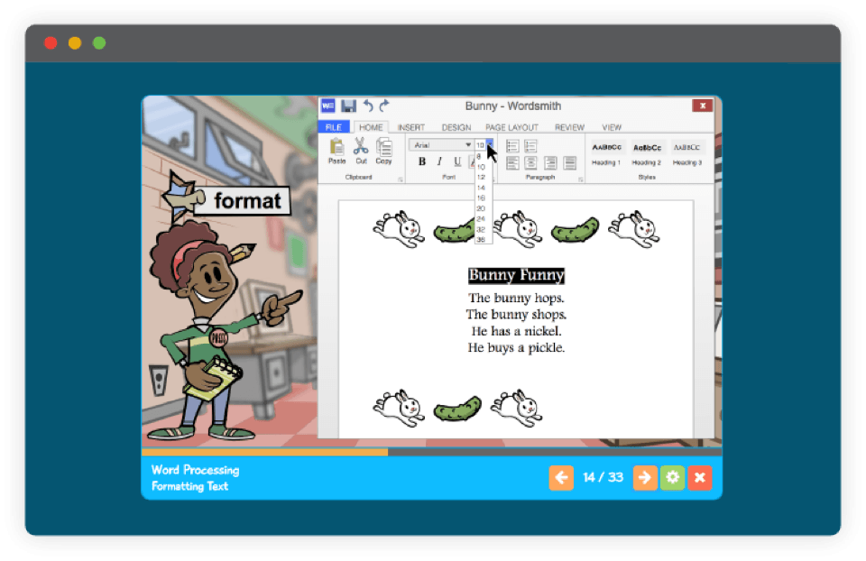Toggle Italic formatting
The height and width of the screenshot is (561, 866).
(x=439, y=162)
